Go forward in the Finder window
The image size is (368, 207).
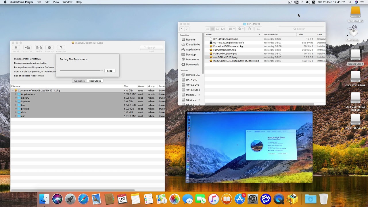[187, 29]
